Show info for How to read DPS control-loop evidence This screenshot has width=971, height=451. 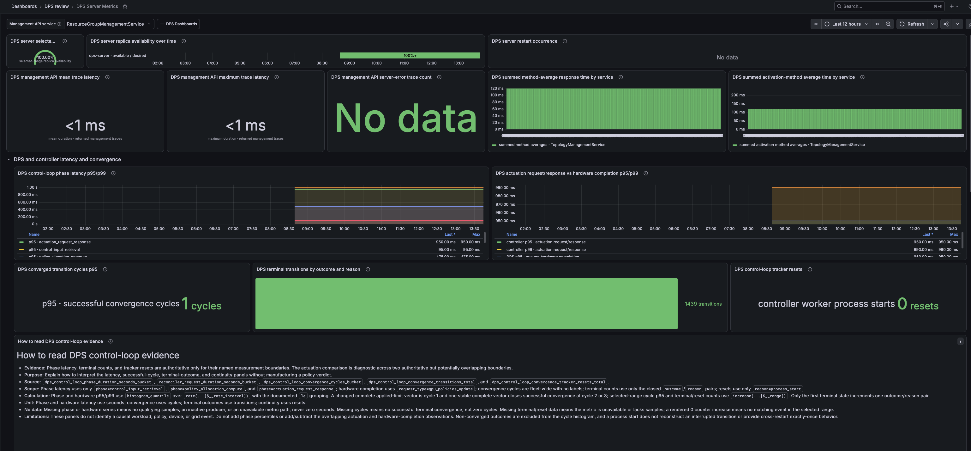tap(111, 342)
